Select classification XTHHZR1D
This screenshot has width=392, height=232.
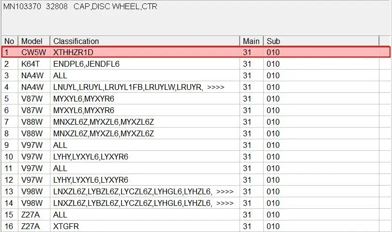73,53
